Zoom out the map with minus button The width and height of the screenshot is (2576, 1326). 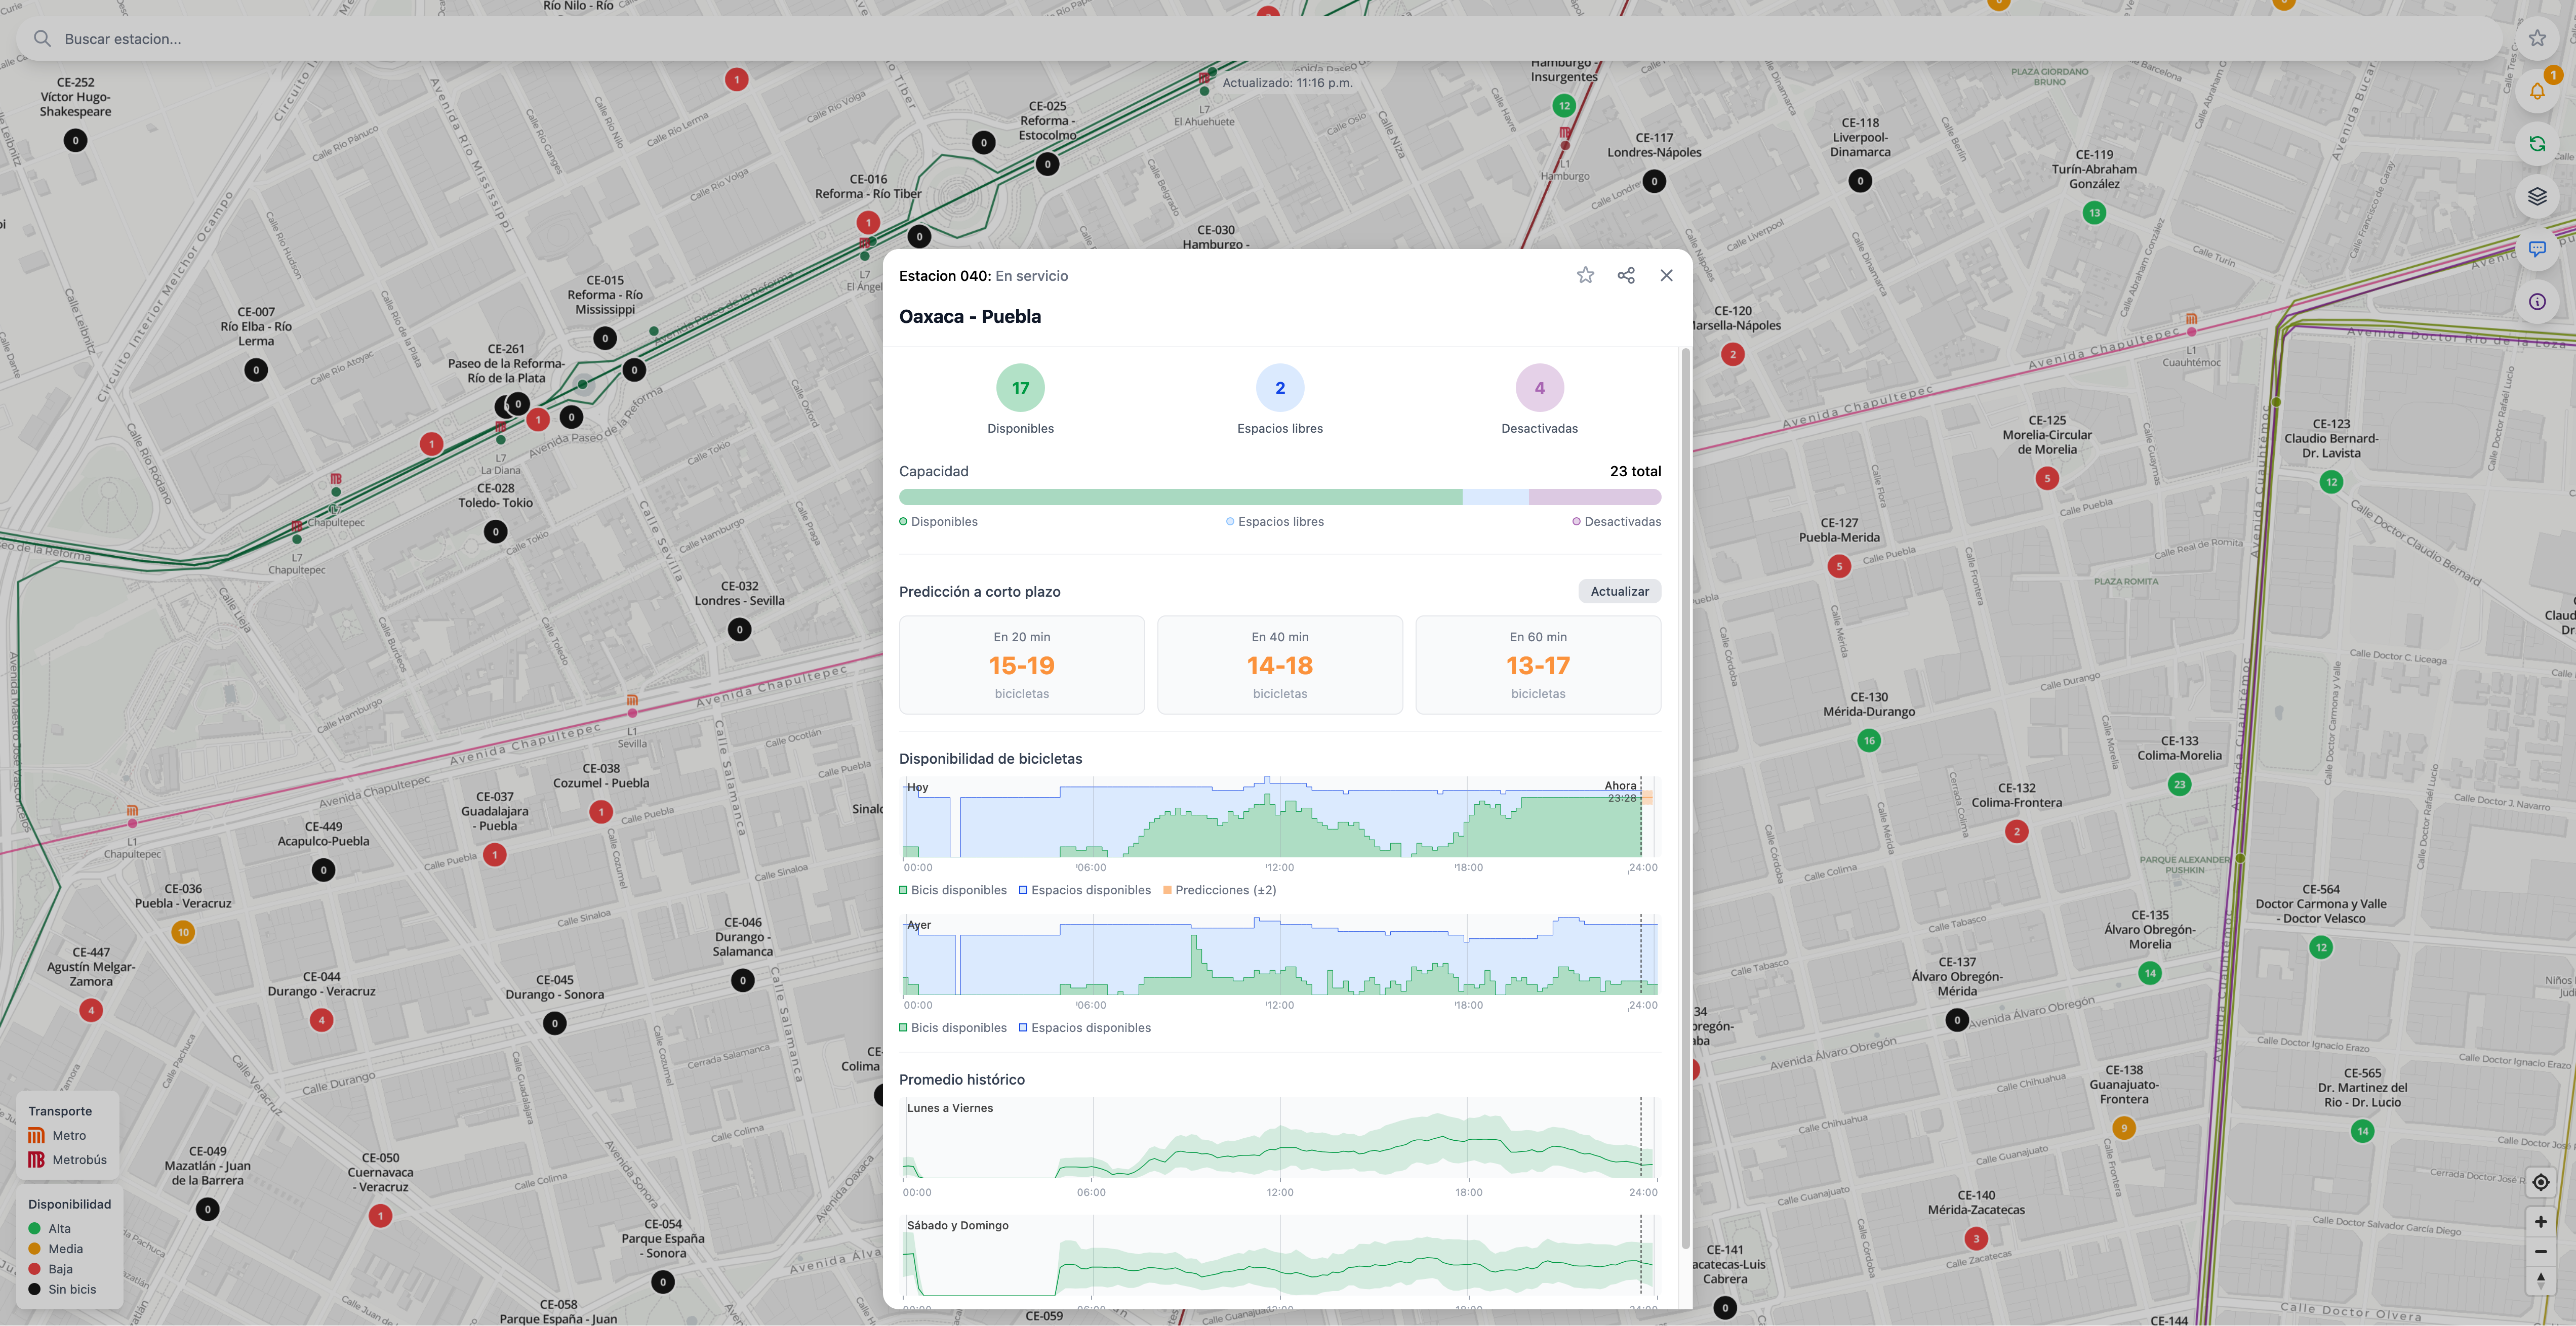pyautogui.click(x=2540, y=1252)
